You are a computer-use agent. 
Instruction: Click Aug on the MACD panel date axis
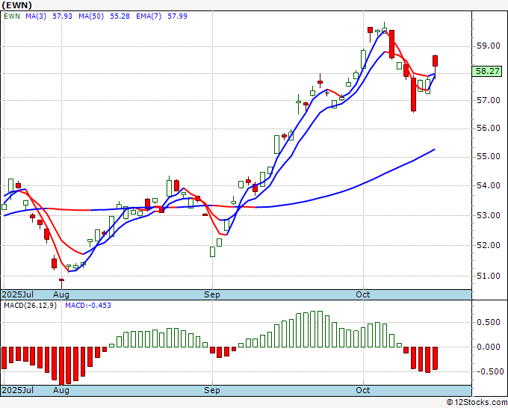click(x=61, y=390)
